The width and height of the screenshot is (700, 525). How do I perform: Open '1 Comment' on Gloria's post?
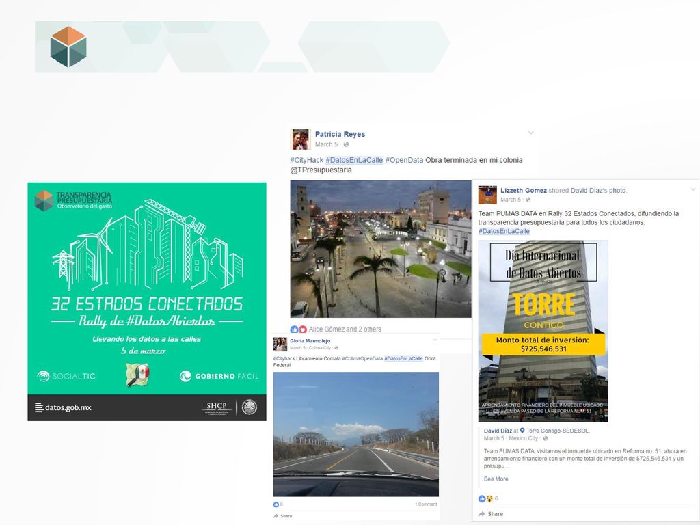[426, 504]
